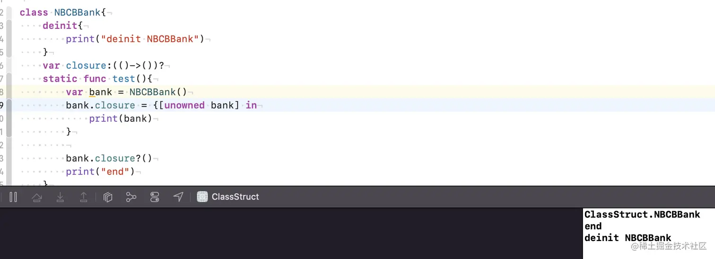Pause program execution in debug bar
Viewport: 715px width, 259px height.
click(x=13, y=197)
